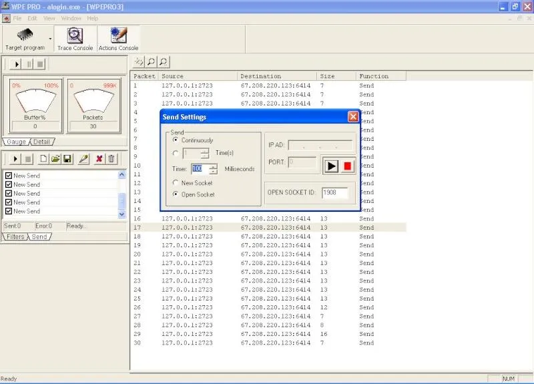Select packet row 17
The height and width of the screenshot is (384, 534).
268,227
